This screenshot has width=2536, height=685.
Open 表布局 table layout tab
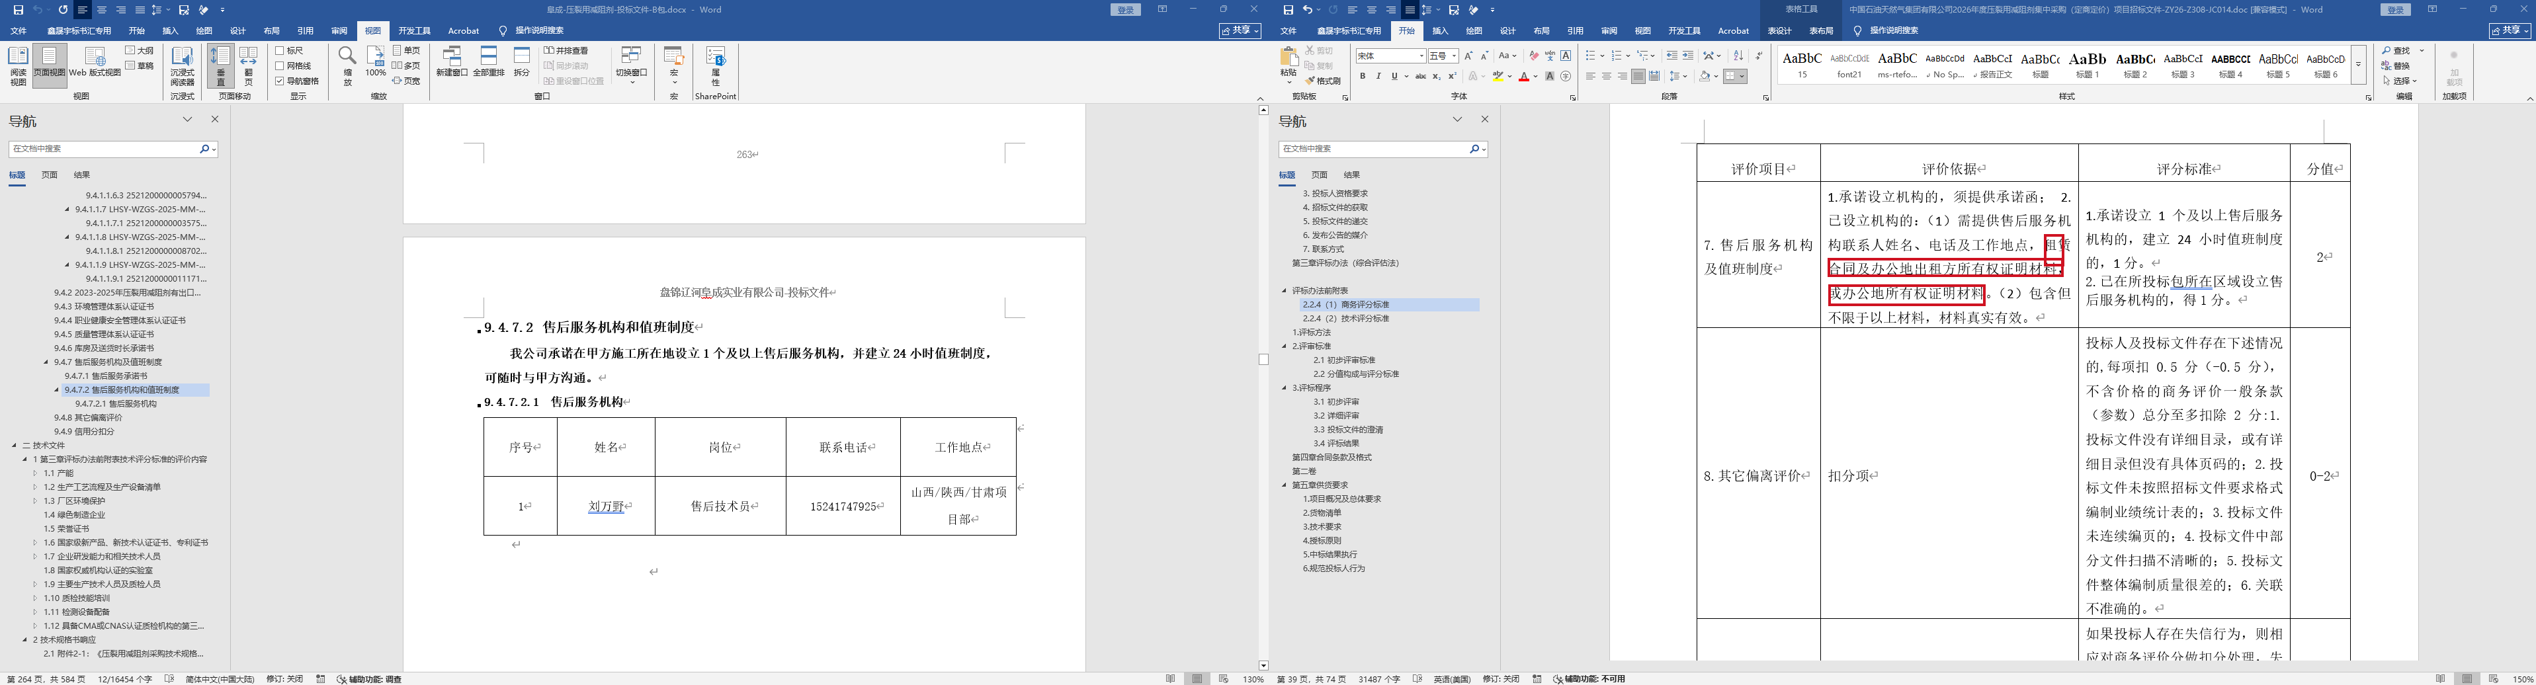(1821, 30)
